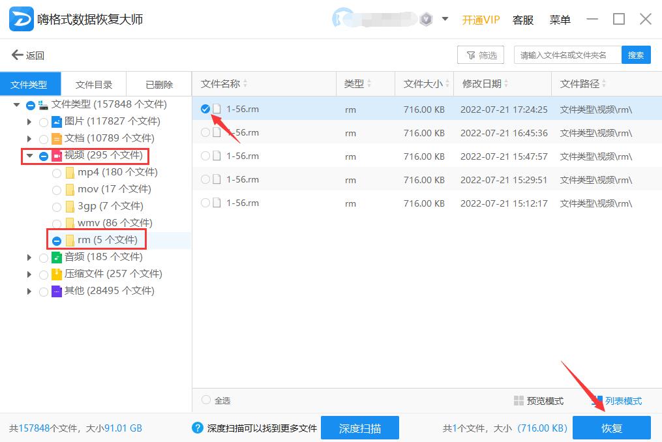Check the circle checkbox beside mp4 folder
Viewport: 662px width, 442px height.
coord(57,171)
